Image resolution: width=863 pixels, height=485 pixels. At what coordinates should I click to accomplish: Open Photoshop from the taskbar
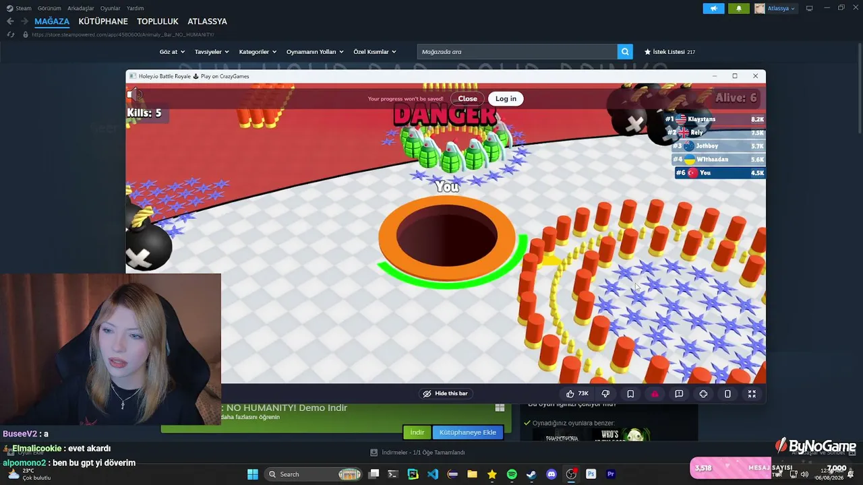591,474
